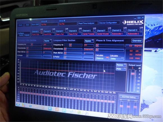Open Configure Inputs / Outputs

[x=24, y=34]
